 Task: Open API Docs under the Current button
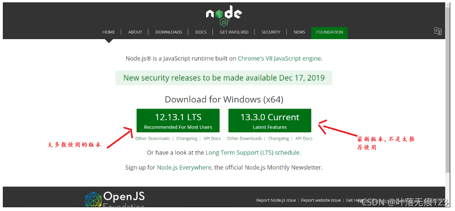point(304,139)
